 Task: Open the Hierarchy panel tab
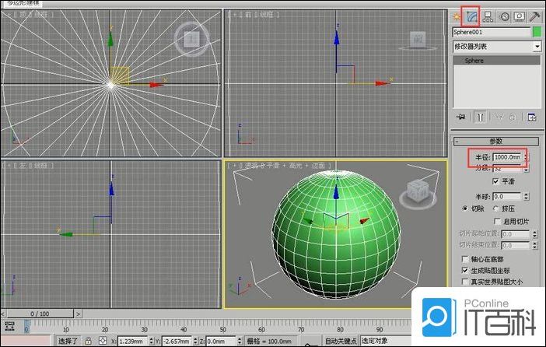[488, 16]
